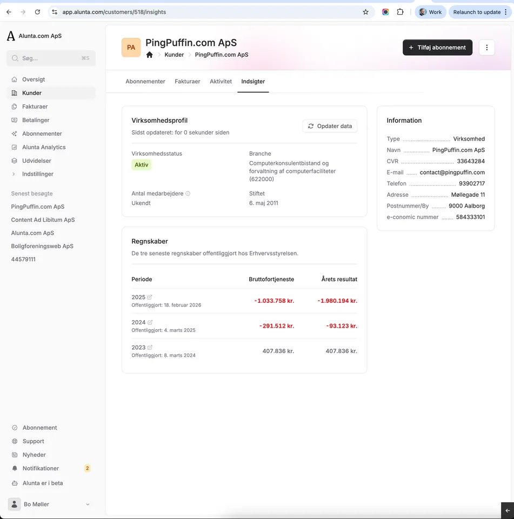Viewport: 514px width, 519px height.
Task: Click the -1.980.194 kr. result value
Action: click(337, 301)
